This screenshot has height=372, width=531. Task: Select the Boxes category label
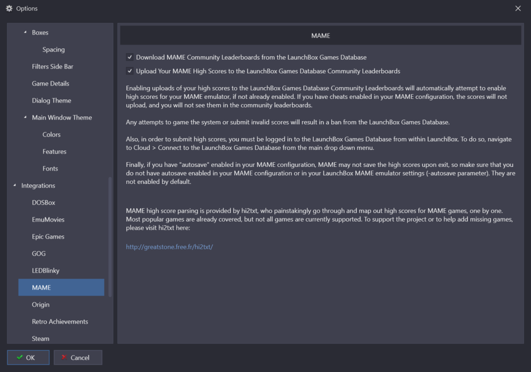tap(40, 32)
